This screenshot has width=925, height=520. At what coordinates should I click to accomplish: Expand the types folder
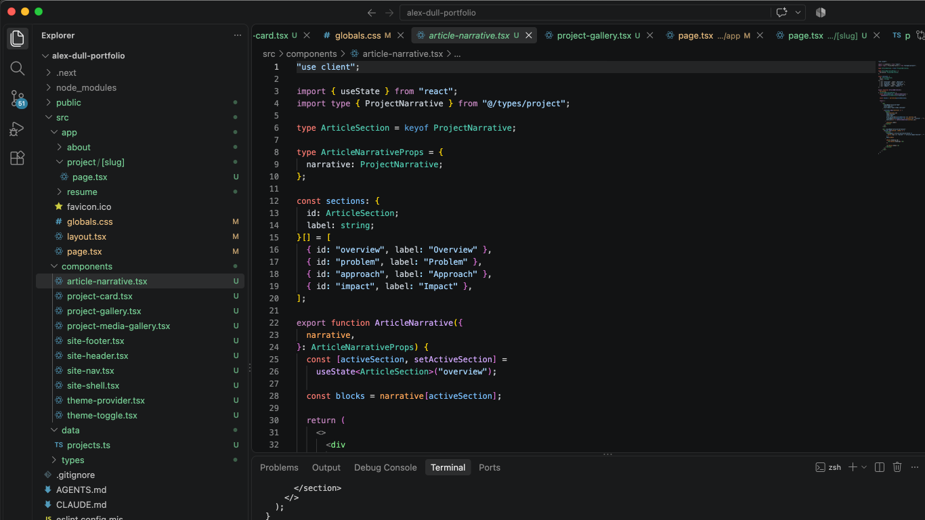(53, 460)
